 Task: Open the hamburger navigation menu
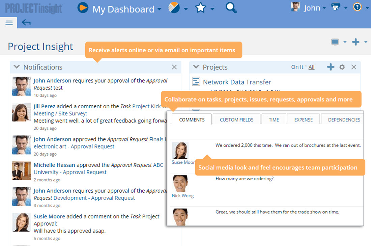9,23
